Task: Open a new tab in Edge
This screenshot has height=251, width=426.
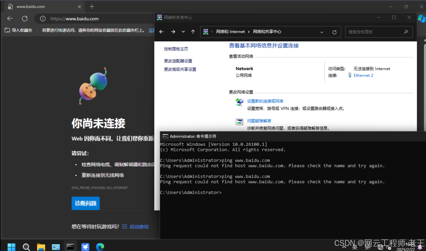Action: pos(92,7)
